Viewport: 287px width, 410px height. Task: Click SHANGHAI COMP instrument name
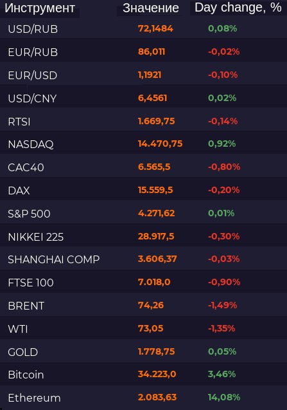tap(54, 259)
